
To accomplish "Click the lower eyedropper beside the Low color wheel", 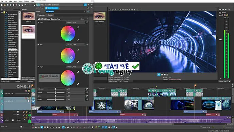I will [78, 40].
